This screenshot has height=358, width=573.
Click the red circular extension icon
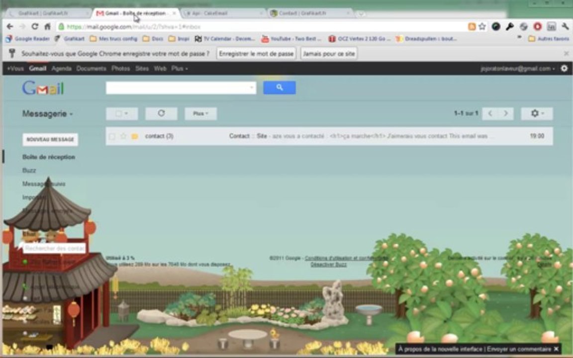pyautogui.click(x=537, y=26)
